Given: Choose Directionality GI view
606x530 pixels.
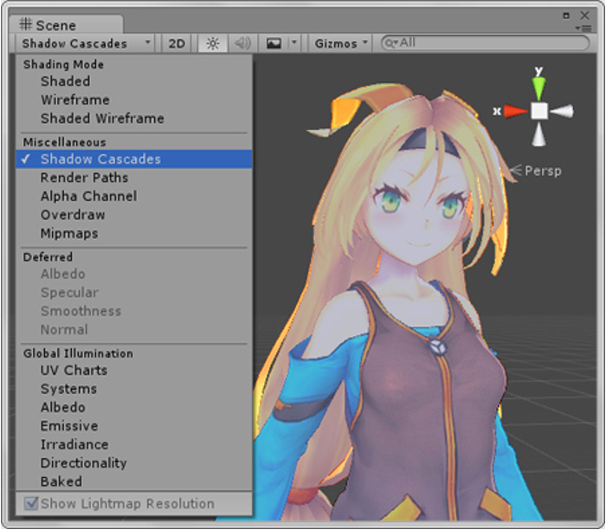Looking at the screenshot, I should 133,462.
